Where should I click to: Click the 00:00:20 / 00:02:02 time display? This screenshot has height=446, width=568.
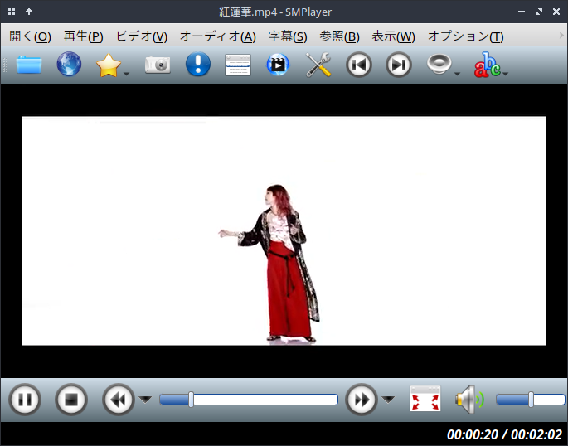[504, 434]
